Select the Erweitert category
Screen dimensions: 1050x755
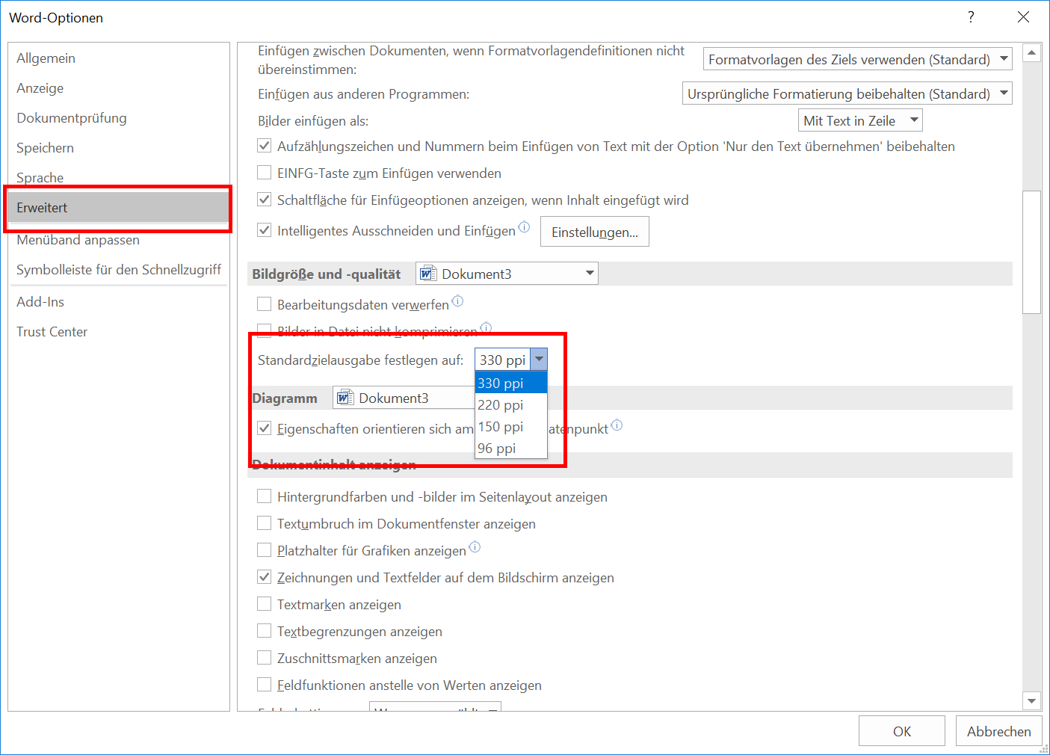119,208
